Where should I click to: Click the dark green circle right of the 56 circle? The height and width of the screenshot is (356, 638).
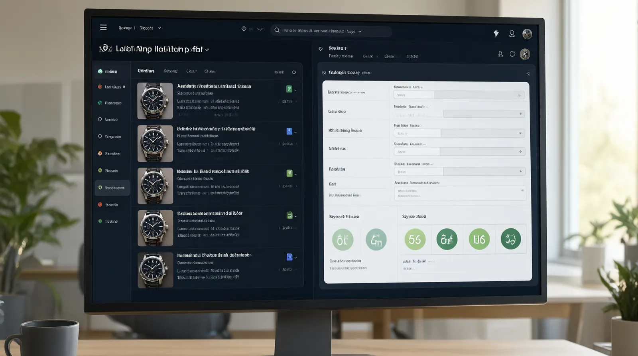click(447, 239)
